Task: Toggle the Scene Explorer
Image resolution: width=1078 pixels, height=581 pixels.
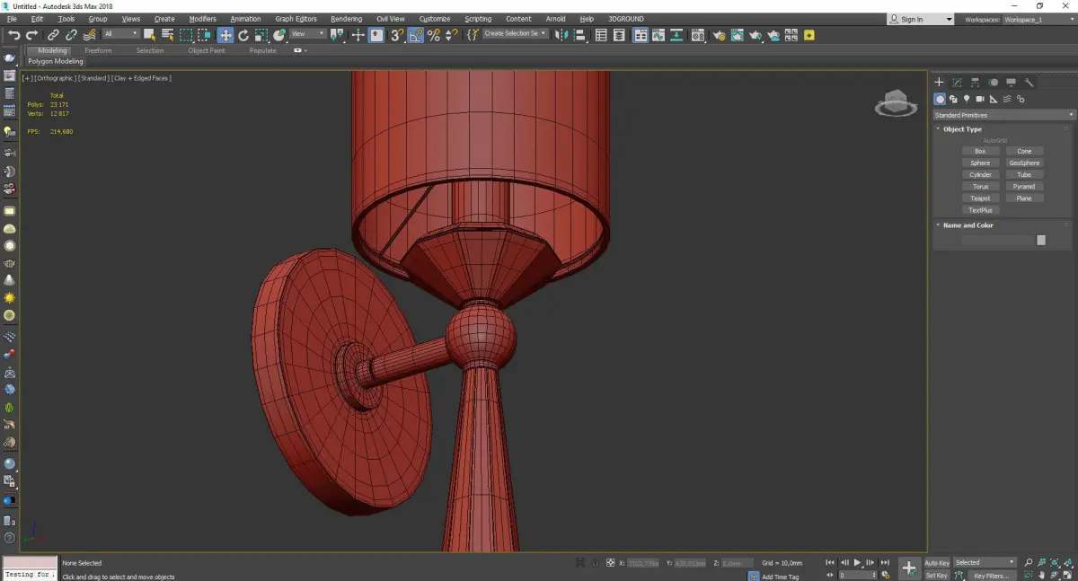Action: point(601,35)
